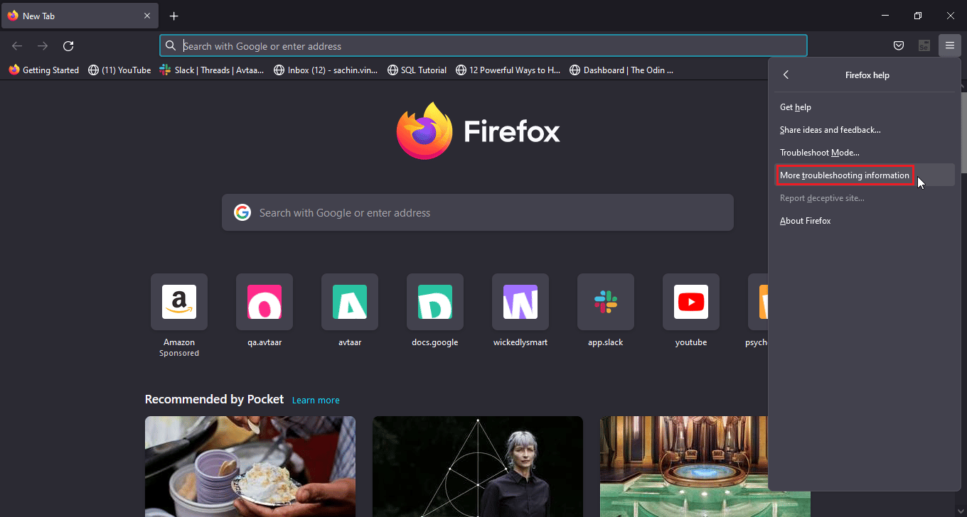The image size is (967, 517).
Task: Choose Troubleshoot Mode from help menu
Action: (x=819, y=153)
